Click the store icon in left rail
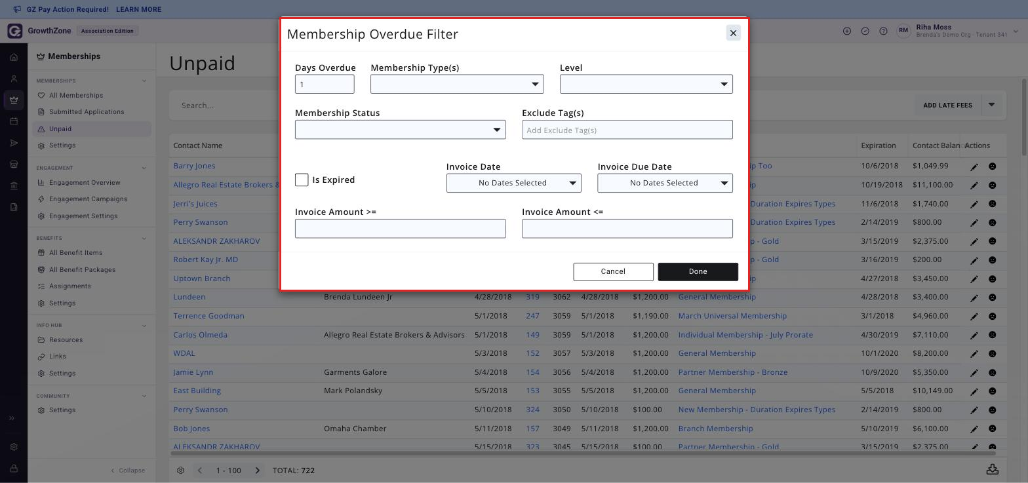 pos(14,164)
